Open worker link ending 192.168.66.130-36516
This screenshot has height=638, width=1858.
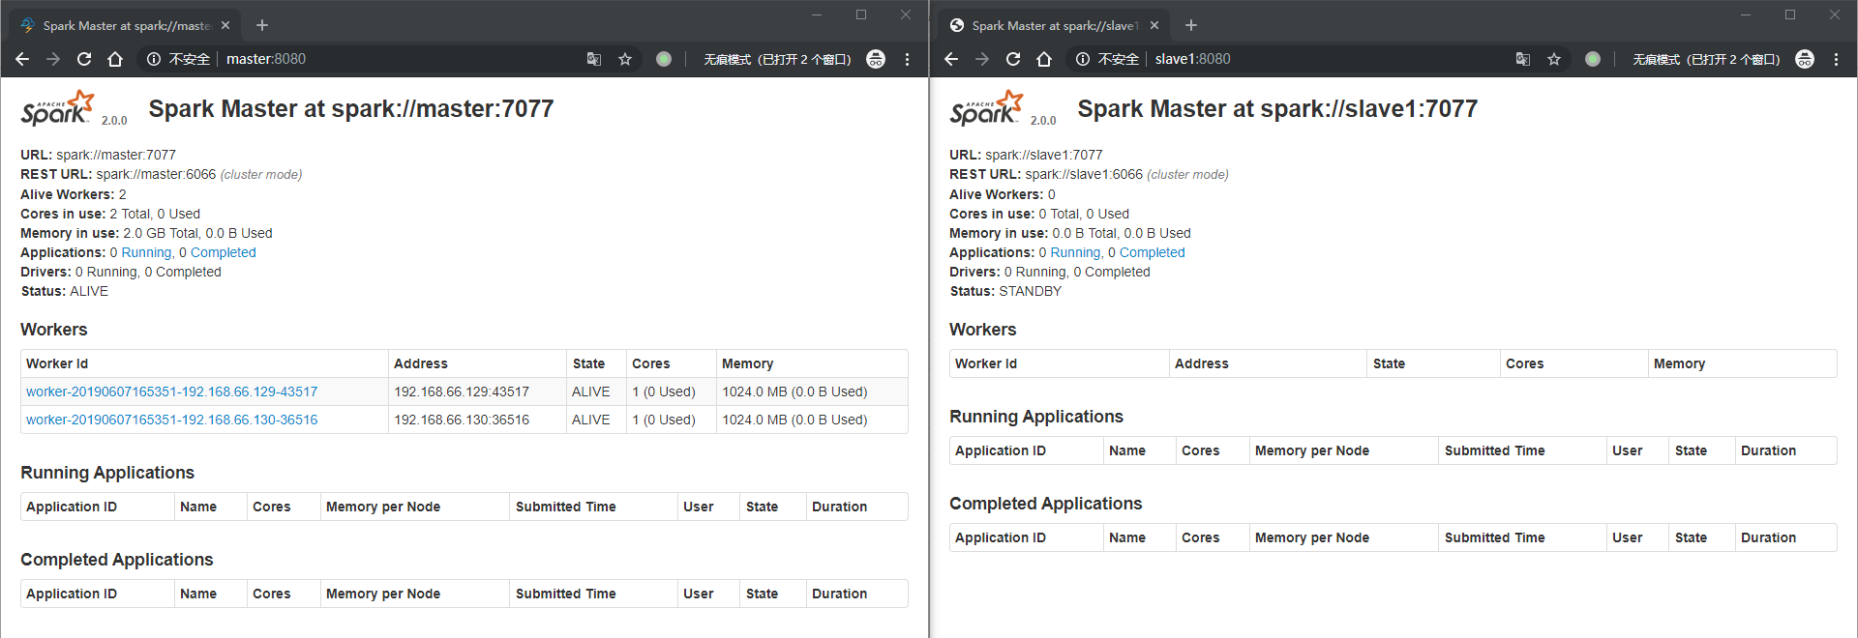(x=171, y=420)
